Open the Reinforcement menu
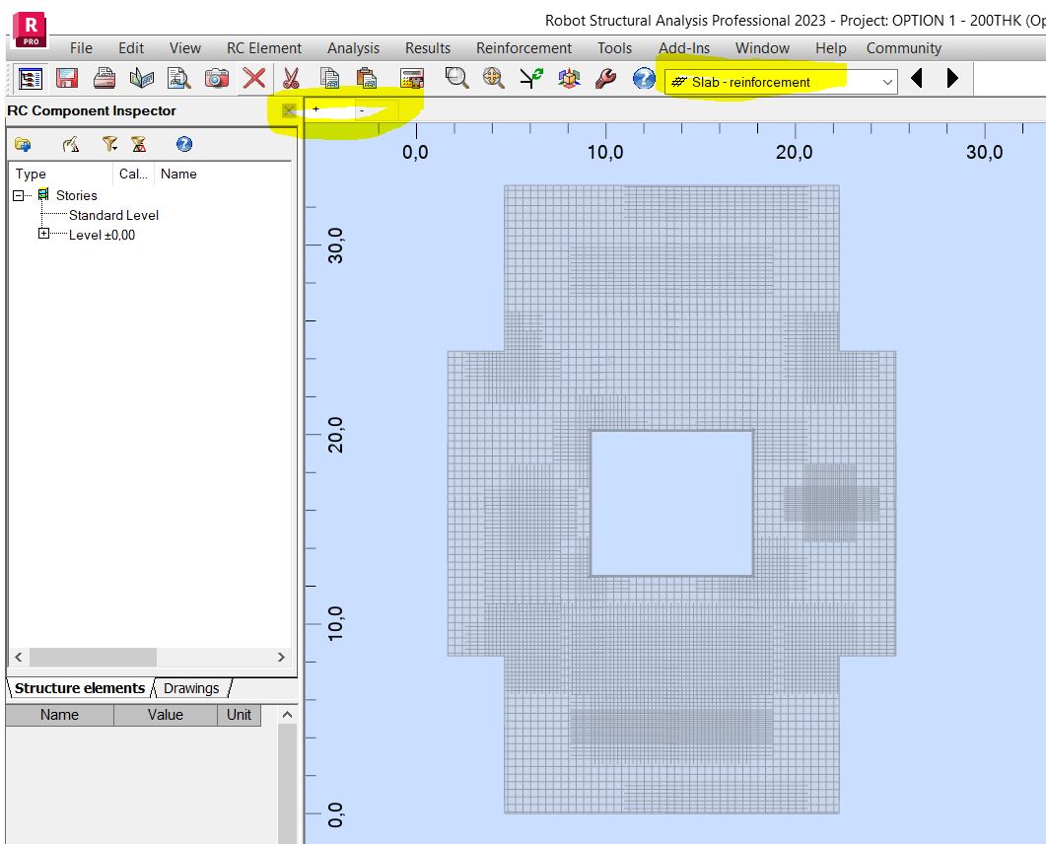 (523, 47)
